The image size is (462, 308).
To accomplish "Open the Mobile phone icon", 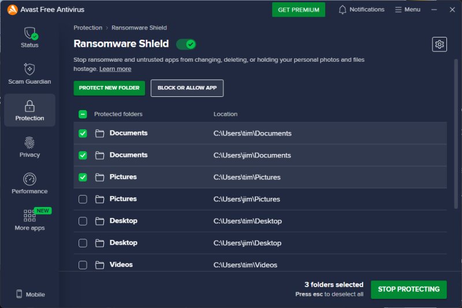I will [x=19, y=294].
